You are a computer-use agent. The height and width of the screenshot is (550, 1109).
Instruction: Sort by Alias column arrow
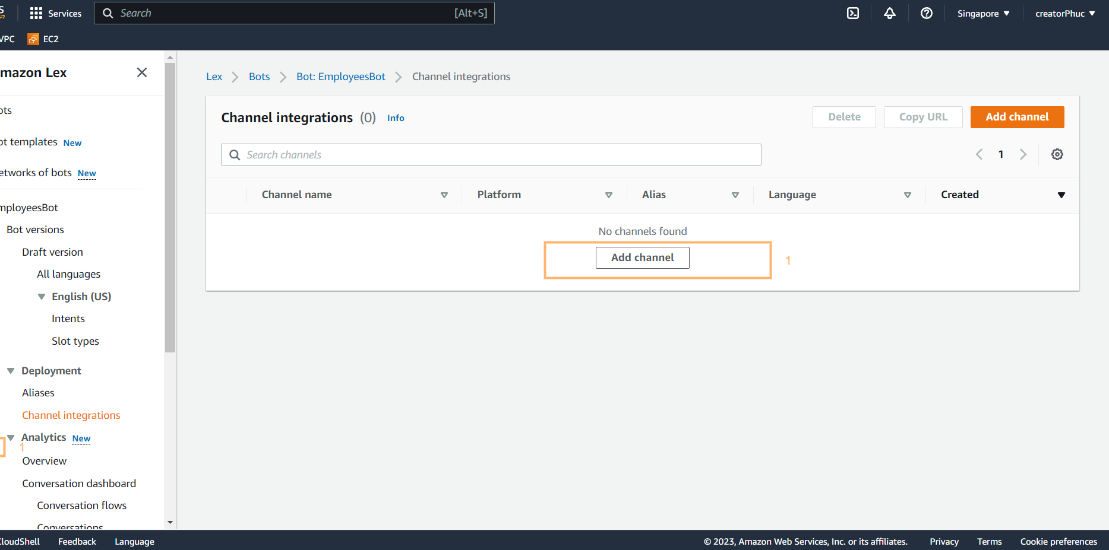coord(735,195)
